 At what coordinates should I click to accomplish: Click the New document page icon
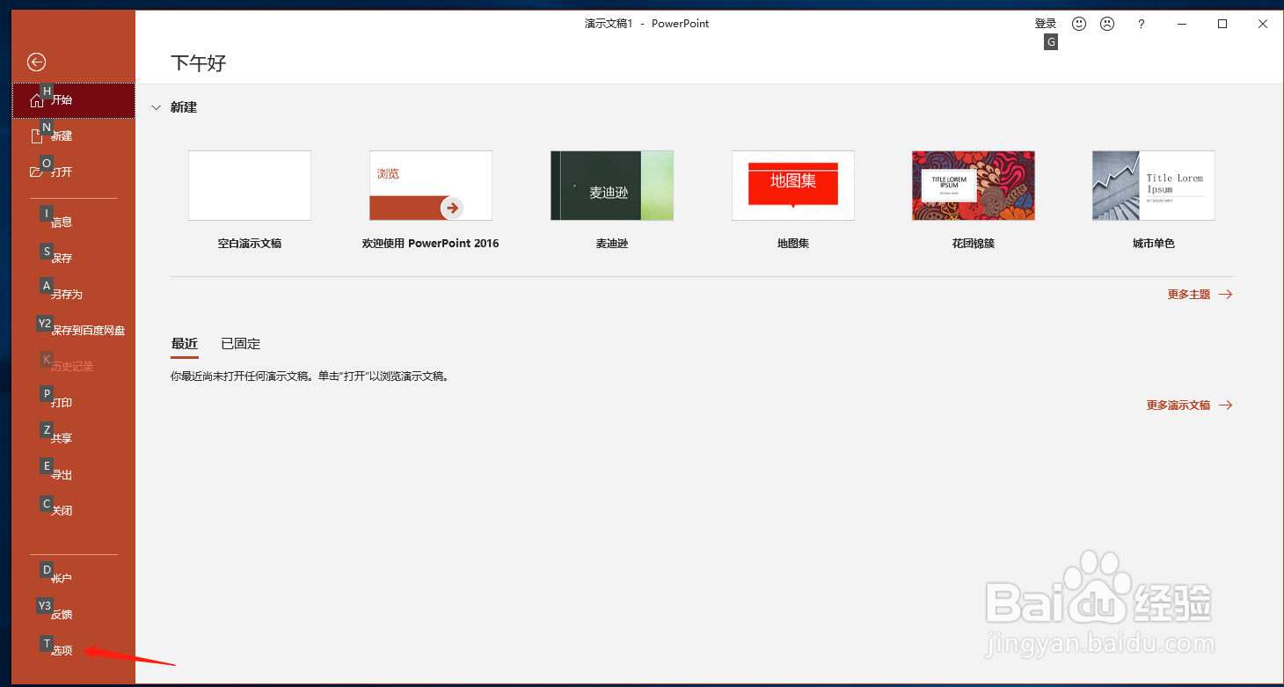point(36,136)
